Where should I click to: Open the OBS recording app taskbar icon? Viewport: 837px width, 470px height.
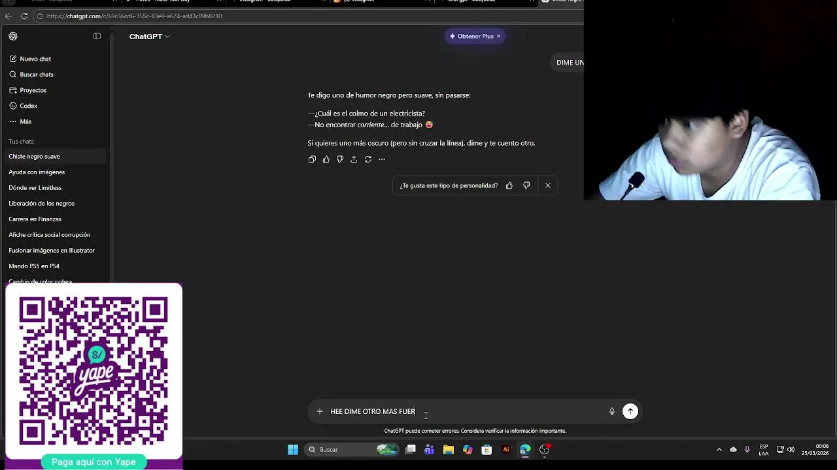point(545,449)
